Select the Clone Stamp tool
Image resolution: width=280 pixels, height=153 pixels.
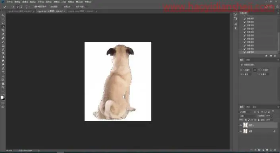3,46
